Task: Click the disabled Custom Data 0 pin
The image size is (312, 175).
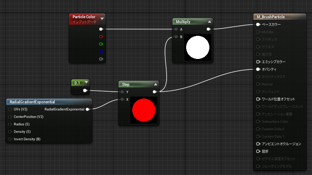Action: [258, 129]
